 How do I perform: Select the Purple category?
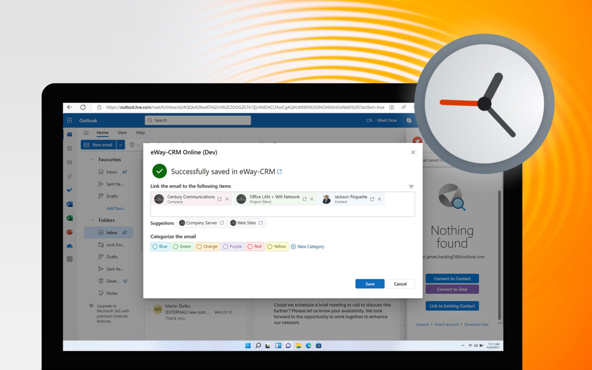click(x=233, y=247)
